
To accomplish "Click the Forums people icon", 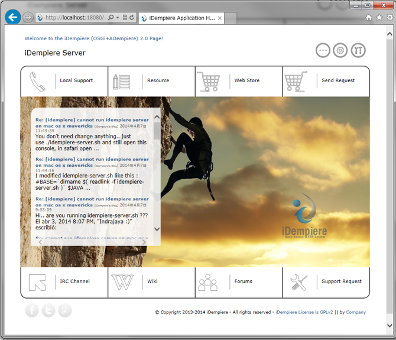I will tap(208, 283).
